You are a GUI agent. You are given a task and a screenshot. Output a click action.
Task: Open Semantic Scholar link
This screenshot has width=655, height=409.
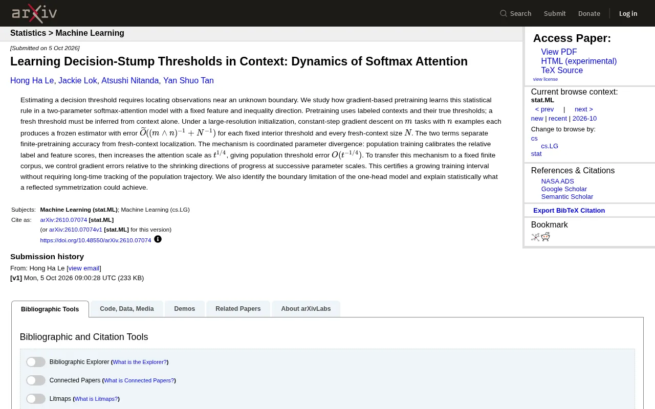coord(567,197)
